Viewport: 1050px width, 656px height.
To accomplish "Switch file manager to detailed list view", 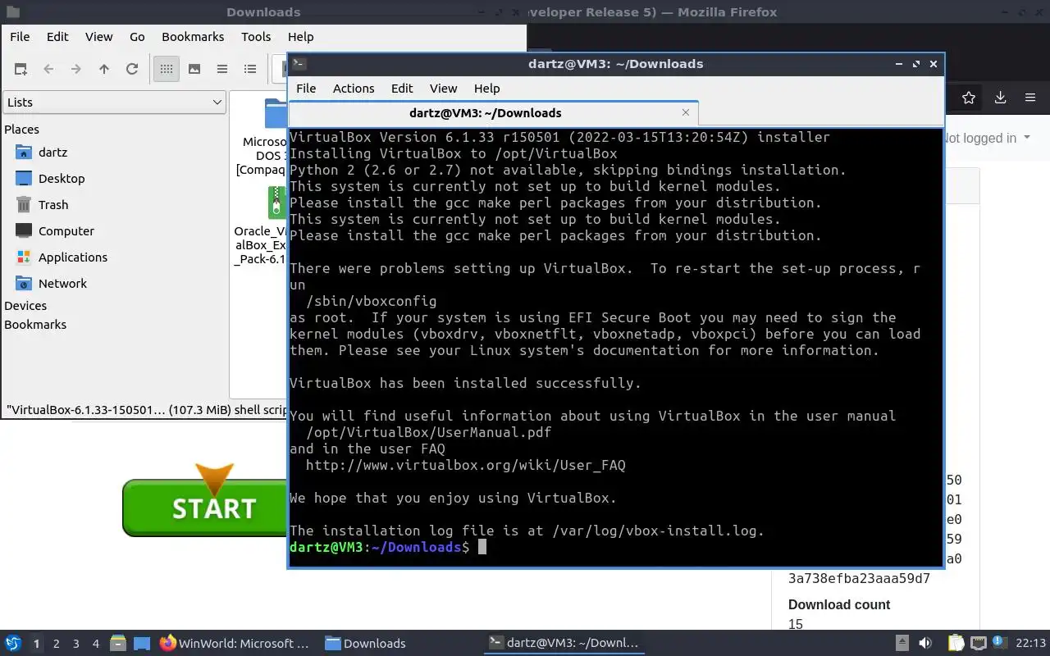I will (x=250, y=69).
